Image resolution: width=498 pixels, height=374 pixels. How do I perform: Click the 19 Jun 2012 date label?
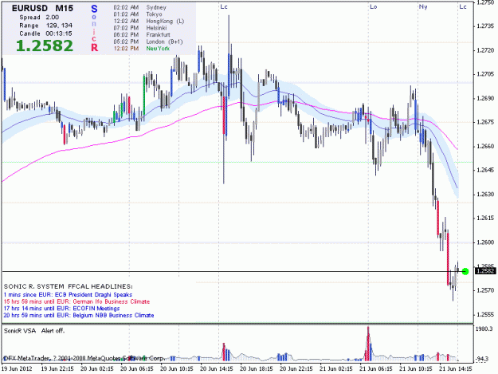coord(18,369)
